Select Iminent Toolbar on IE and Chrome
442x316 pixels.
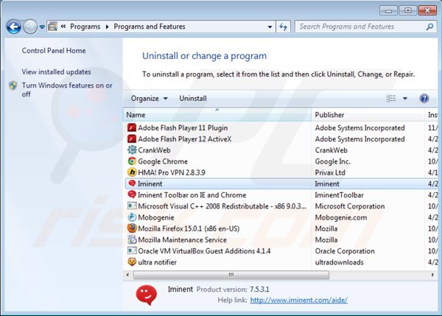click(192, 194)
